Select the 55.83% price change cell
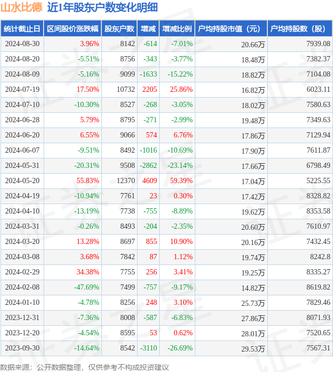 pyautogui.click(x=88, y=181)
